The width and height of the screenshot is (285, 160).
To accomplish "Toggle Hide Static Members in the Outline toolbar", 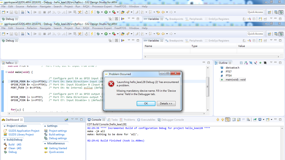I will 256,63.
